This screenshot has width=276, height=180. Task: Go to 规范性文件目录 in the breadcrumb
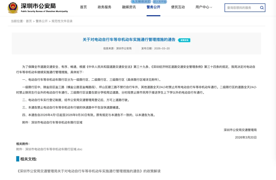click(62, 21)
